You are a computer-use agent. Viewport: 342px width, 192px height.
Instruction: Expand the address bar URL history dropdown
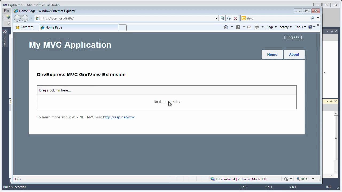tap(216, 18)
